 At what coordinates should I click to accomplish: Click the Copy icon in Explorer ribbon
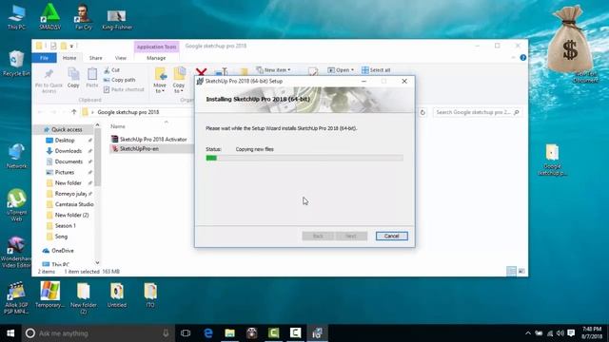(x=73, y=78)
